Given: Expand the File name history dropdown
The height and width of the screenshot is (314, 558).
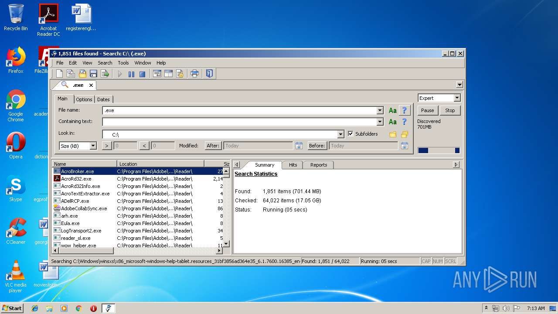Looking at the screenshot, I should [380, 110].
